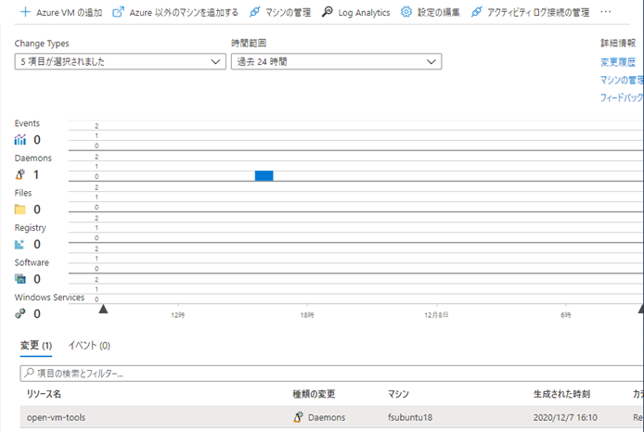Click the Daemons icon in the open-vm-tools row
Screen dimensions: 644x432
pyautogui.click(x=298, y=417)
